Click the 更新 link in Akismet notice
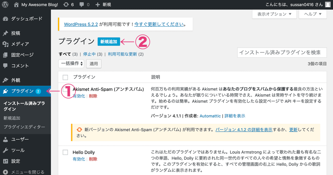 [x=293, y=130]
